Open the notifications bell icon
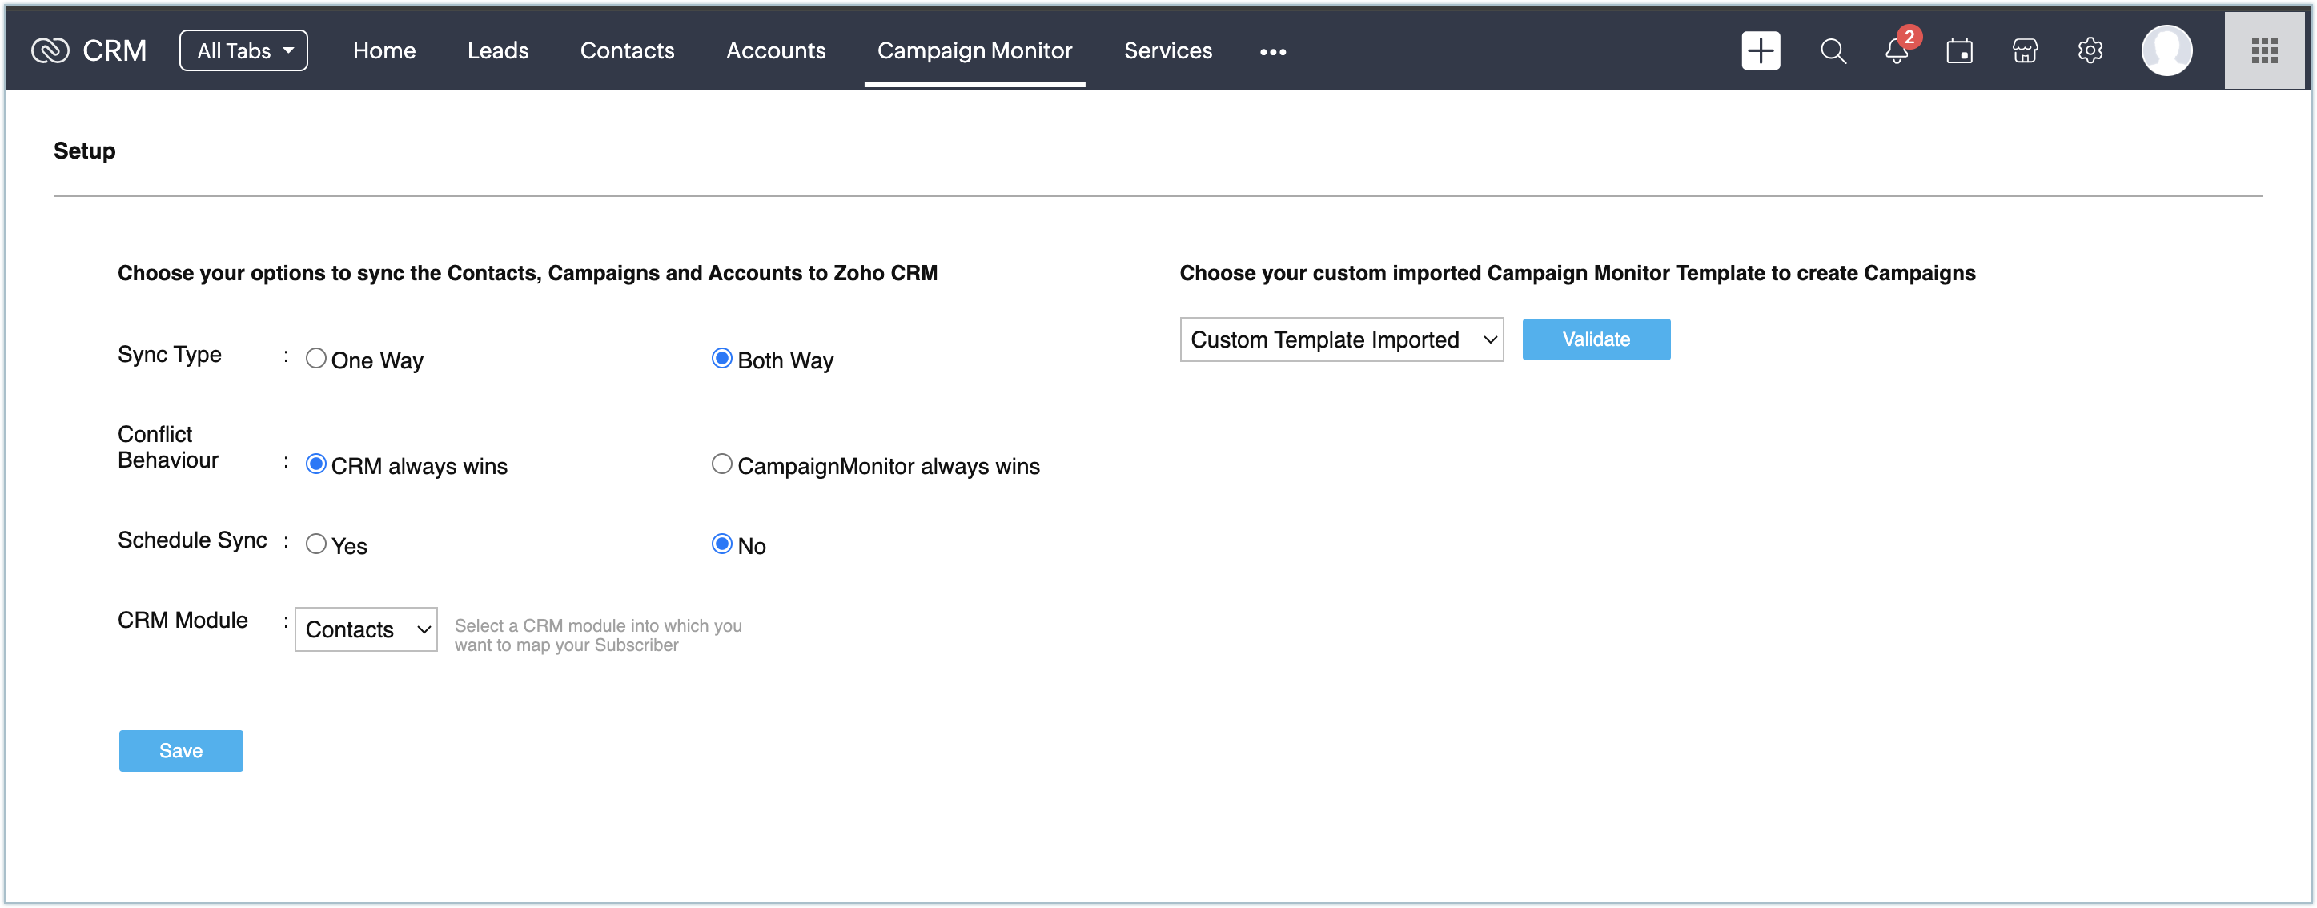 point(1896,51)
